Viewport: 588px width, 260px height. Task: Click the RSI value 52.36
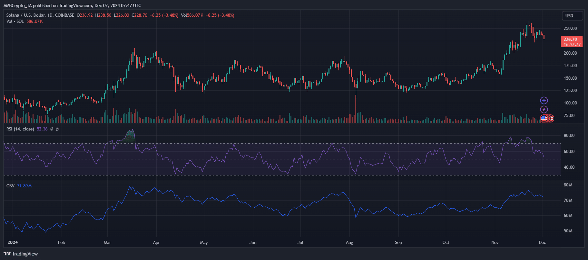click(42, 129)
